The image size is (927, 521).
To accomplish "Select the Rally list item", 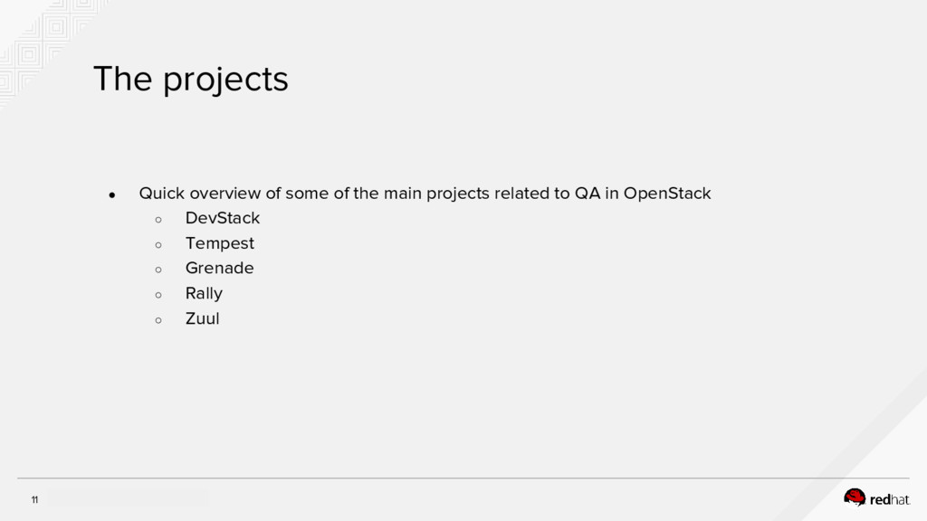I will coord(204,293).
